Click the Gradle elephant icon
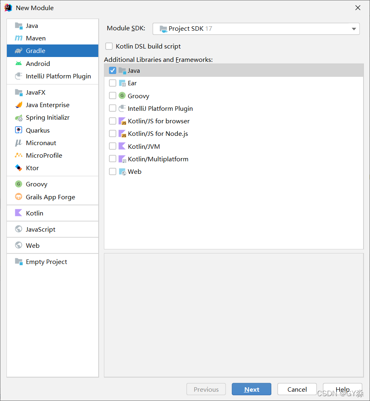 click(x=19, y=51)
